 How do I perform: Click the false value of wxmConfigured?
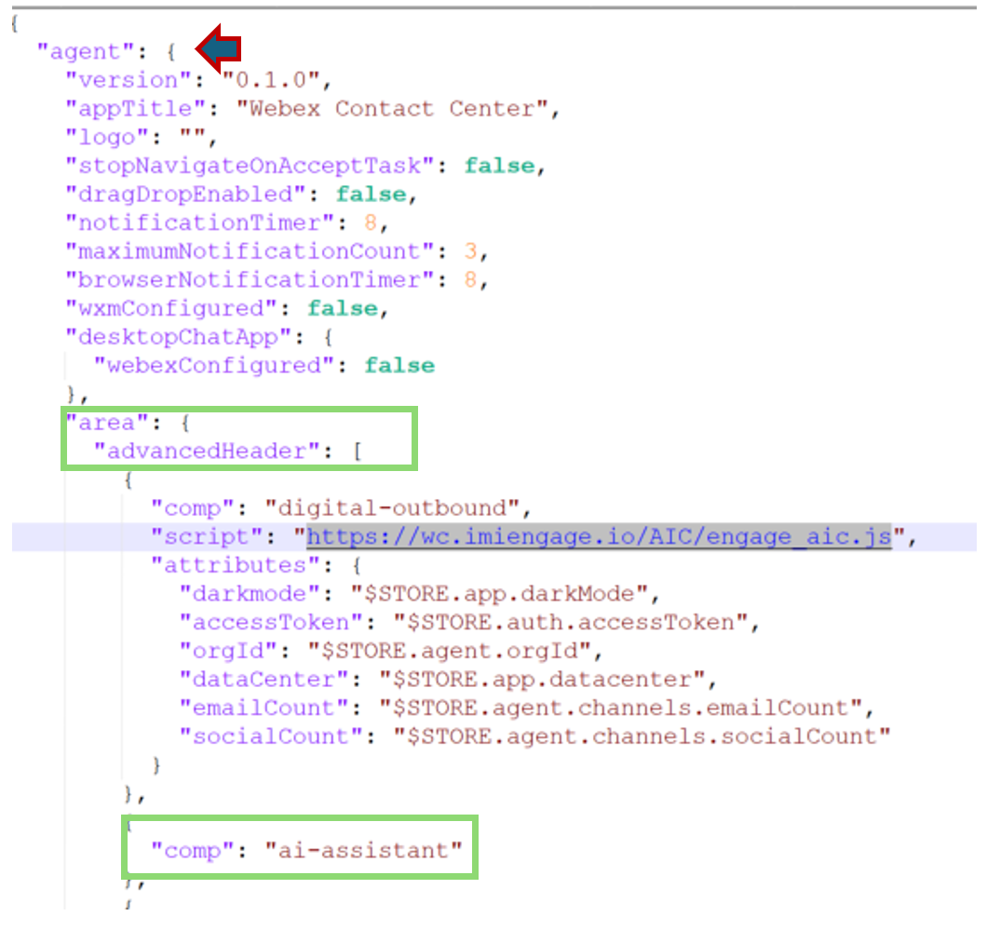(x=343, y=308)
